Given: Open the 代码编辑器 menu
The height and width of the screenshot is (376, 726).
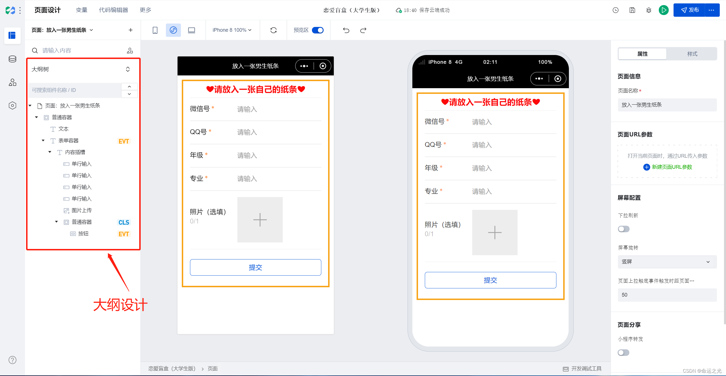Looking at the screenshot, I should (x=113, y=10).
